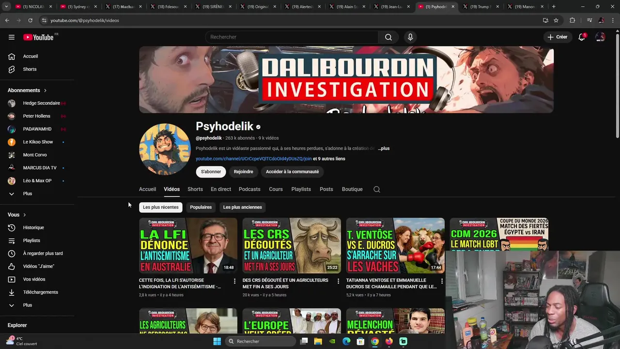Select Les plus anciennes filter chip
The width and height of the screenshot is (620, 349).
click(x=243, y=207)
